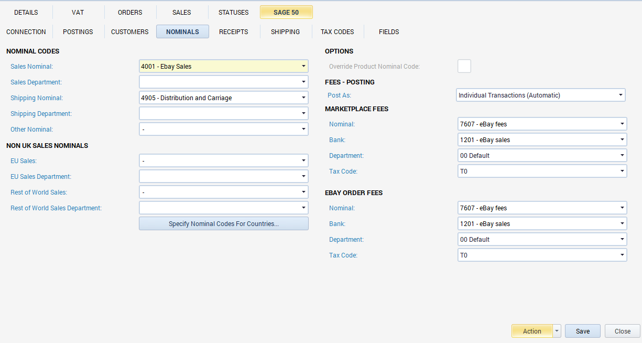Click the Action button
Screen dimensions: 642x343
[531, 331]
